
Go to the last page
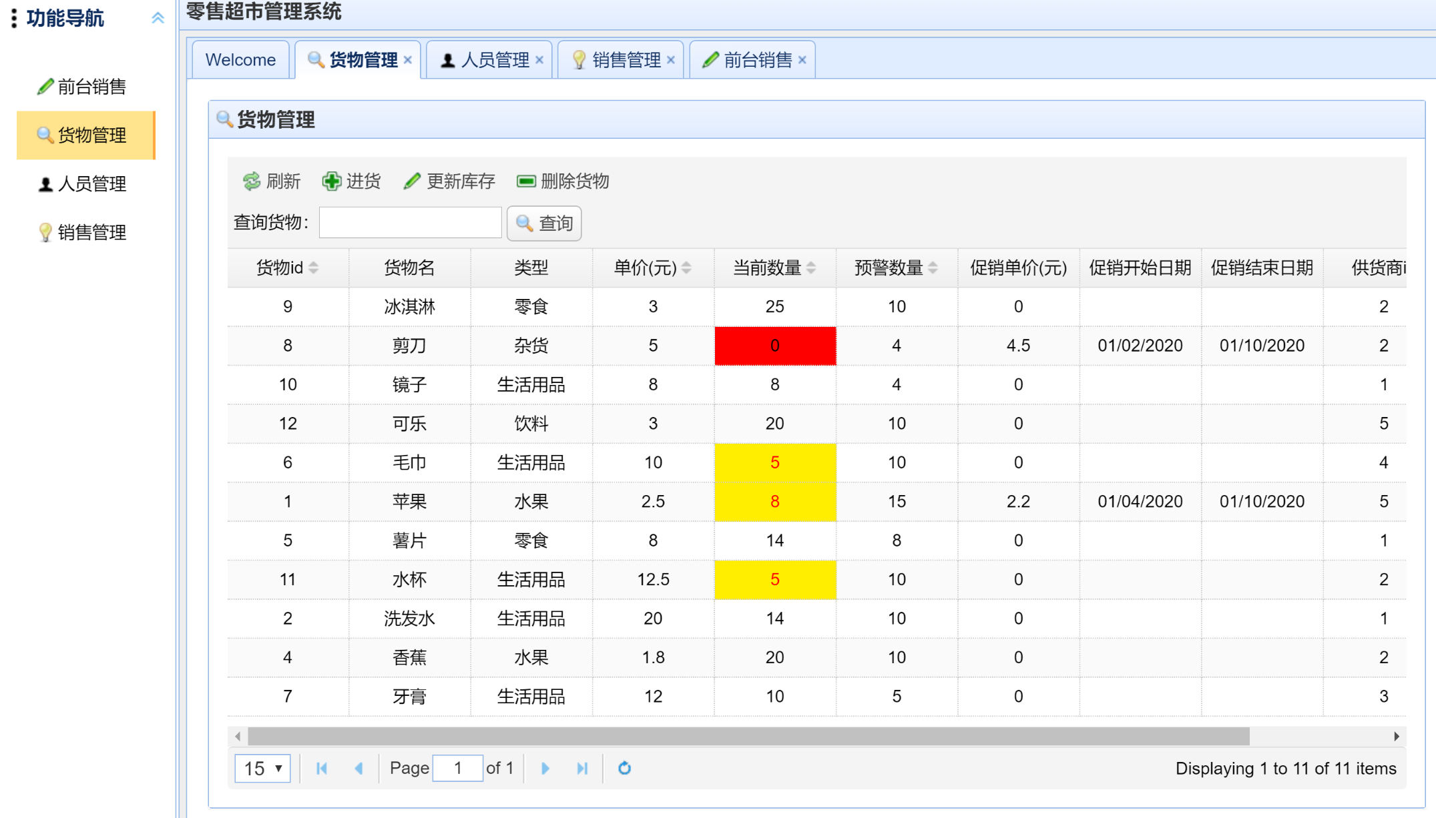point(582,769)
